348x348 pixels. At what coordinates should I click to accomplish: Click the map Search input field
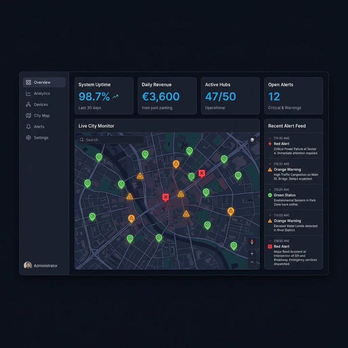(111, 140)
